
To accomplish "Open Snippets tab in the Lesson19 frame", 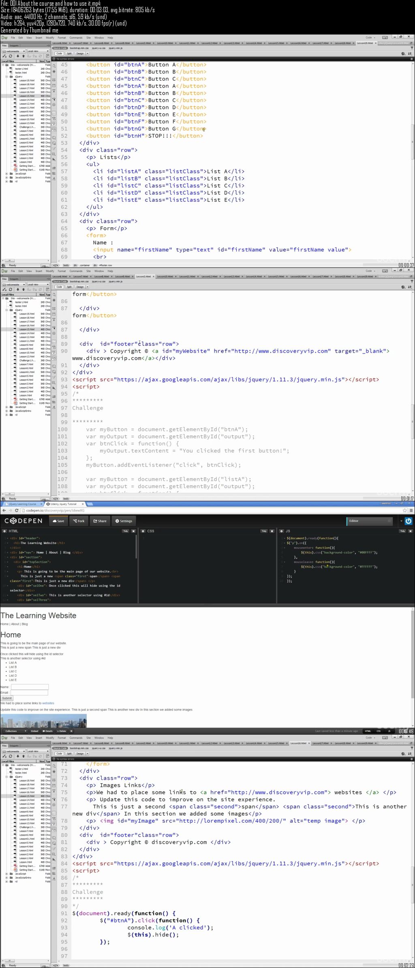I will [x=14, y=45].
